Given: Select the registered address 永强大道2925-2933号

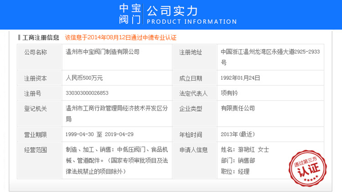Looking at the screenshot, I should coord(270,56).
